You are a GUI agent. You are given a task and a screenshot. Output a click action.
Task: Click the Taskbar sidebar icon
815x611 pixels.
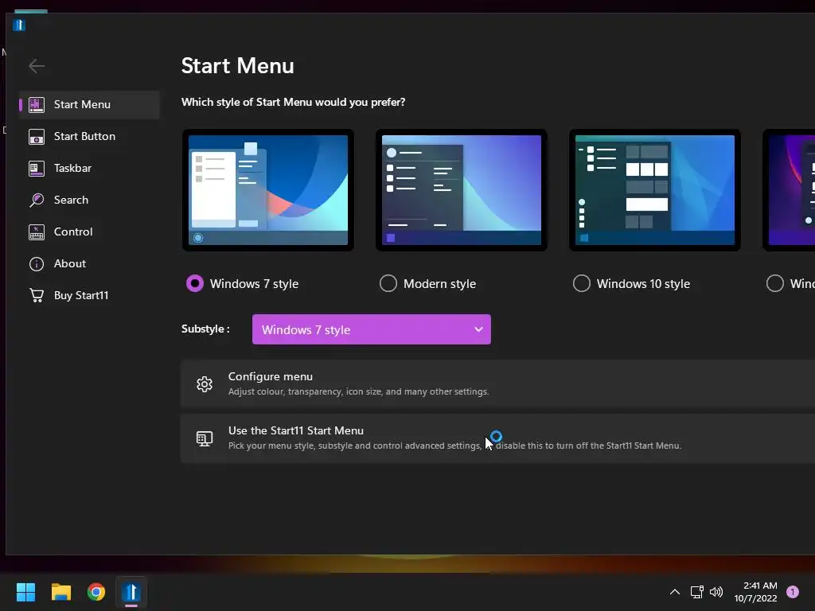tap(37, 169)
